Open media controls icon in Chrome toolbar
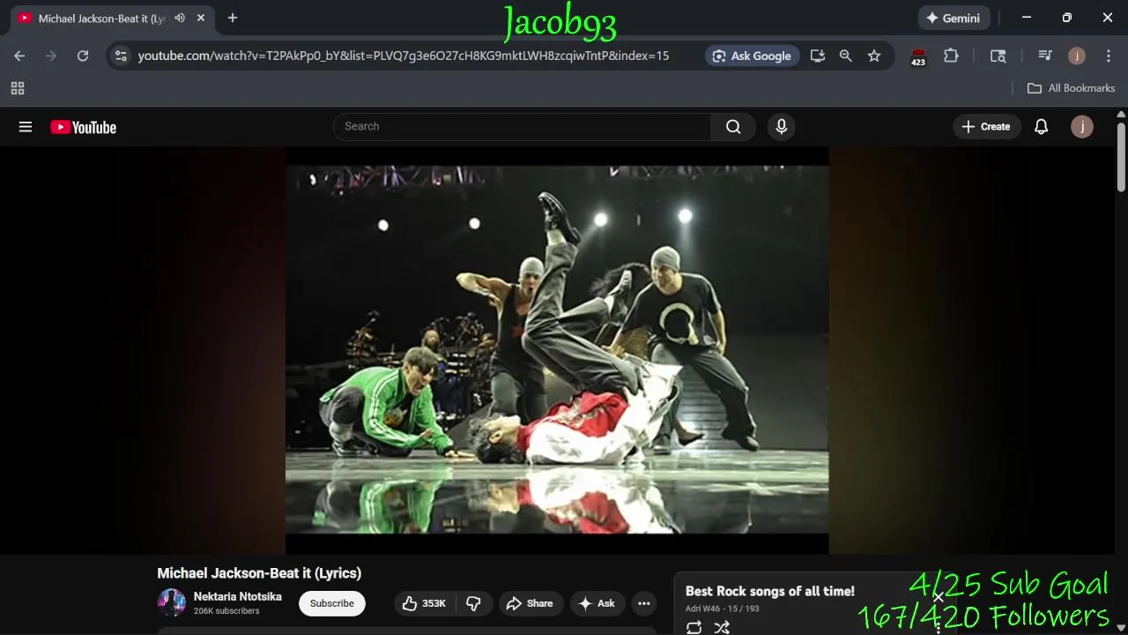 tap(1045, 56)
